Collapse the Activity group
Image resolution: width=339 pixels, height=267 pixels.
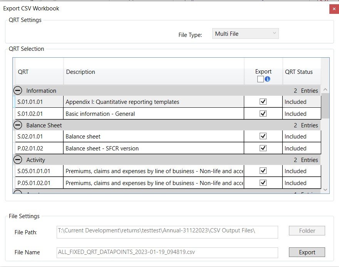point(18,160)
